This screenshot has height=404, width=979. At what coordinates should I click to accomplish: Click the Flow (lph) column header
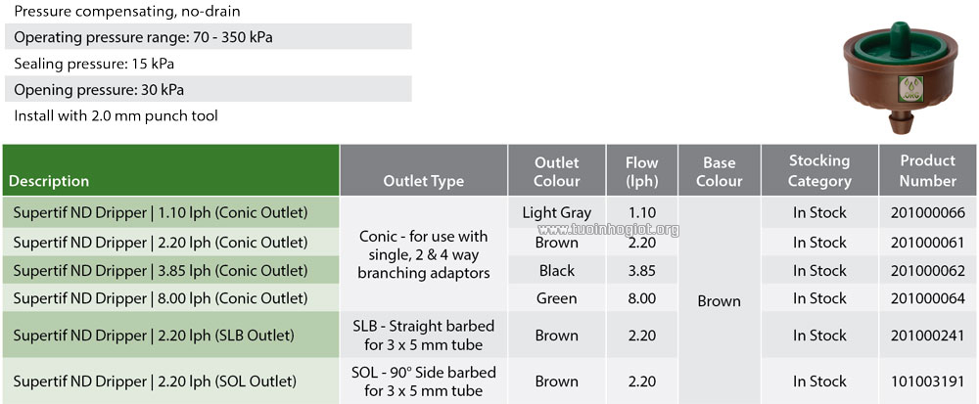tap(642, 170)
